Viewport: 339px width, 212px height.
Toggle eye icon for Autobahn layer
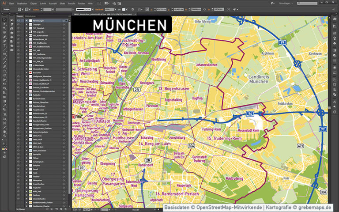(19, 95)
